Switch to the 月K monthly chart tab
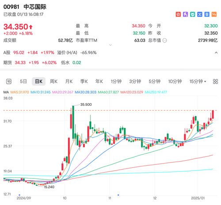The width and height of the screenshot is (221, 205). pos(69,81)
